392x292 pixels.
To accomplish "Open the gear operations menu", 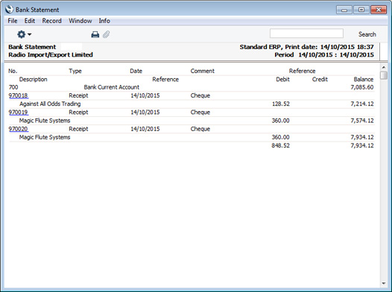I will coord(22,34).
